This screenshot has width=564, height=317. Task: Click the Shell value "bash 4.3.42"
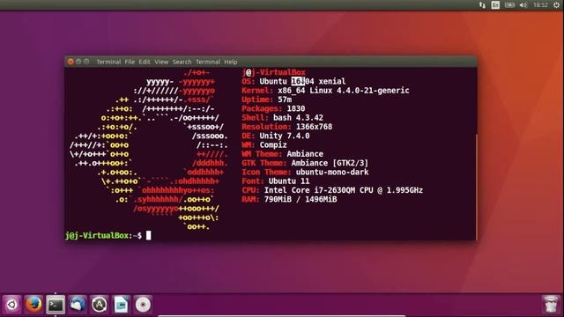(x=298, y=118)
